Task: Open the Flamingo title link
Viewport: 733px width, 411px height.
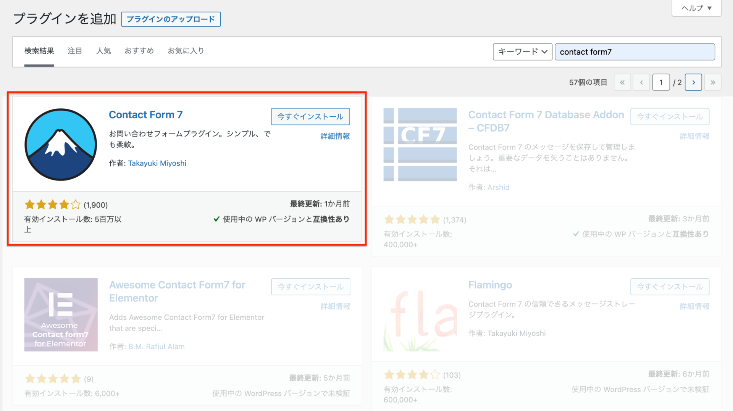Action: click(490, 285)
